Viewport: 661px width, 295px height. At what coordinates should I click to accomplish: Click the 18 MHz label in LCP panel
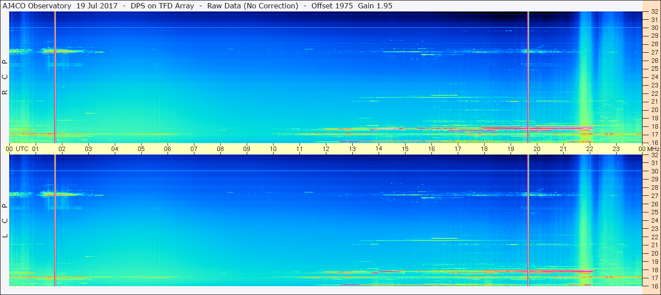(x=654, y=270)
